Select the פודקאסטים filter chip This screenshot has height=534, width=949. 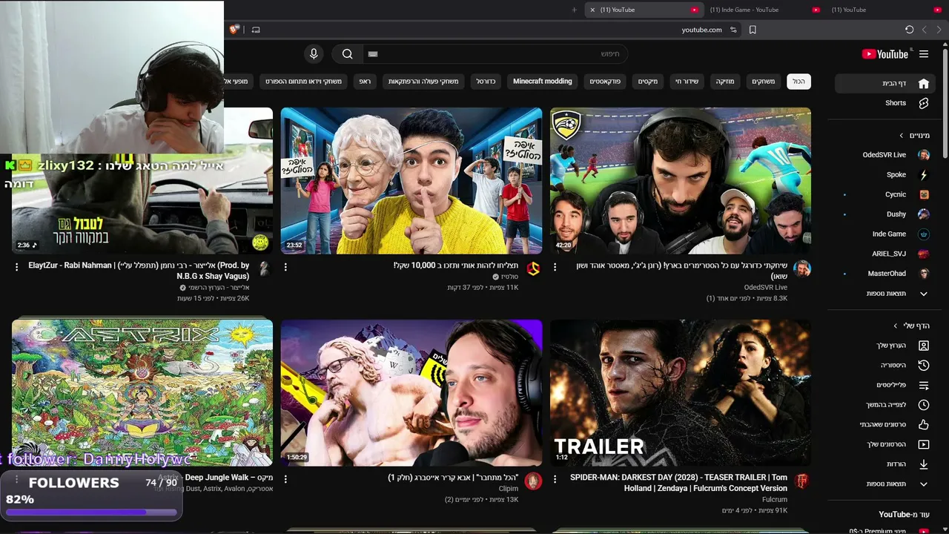point(605,81)
